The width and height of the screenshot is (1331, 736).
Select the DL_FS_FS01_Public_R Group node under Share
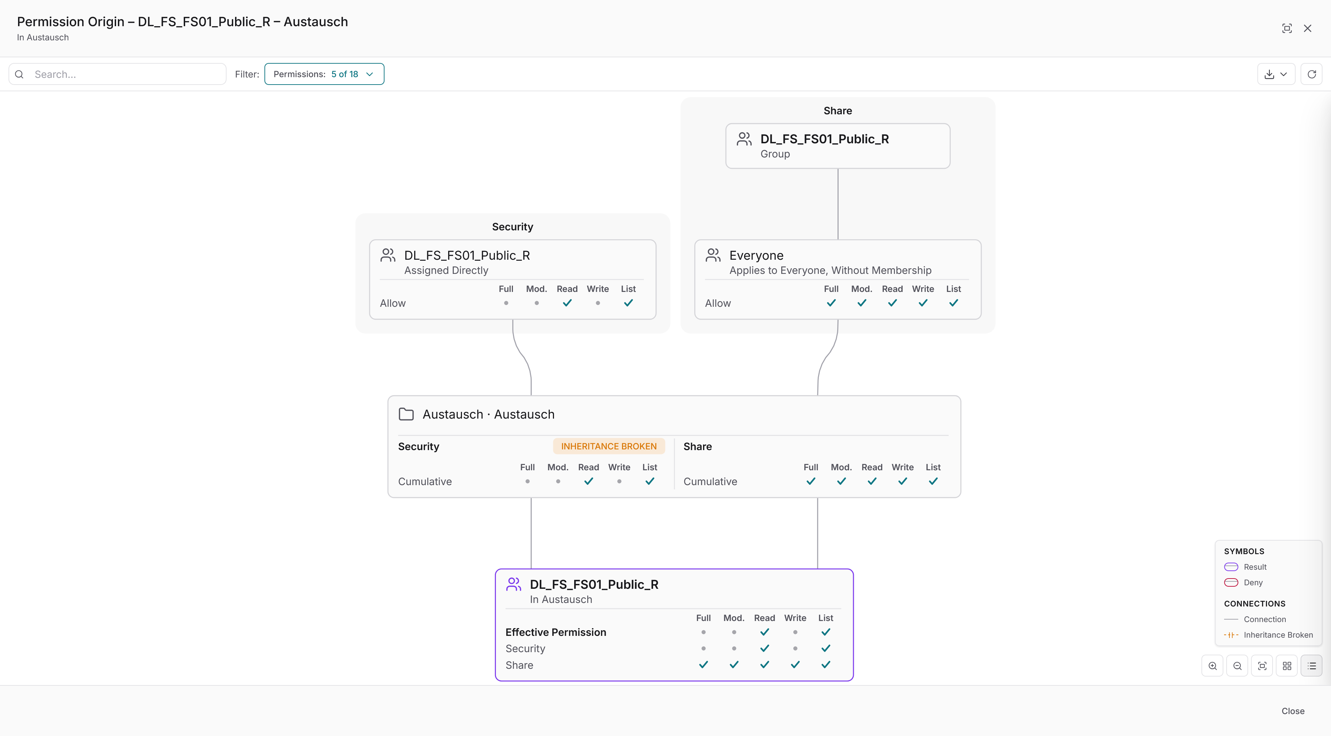838,146
